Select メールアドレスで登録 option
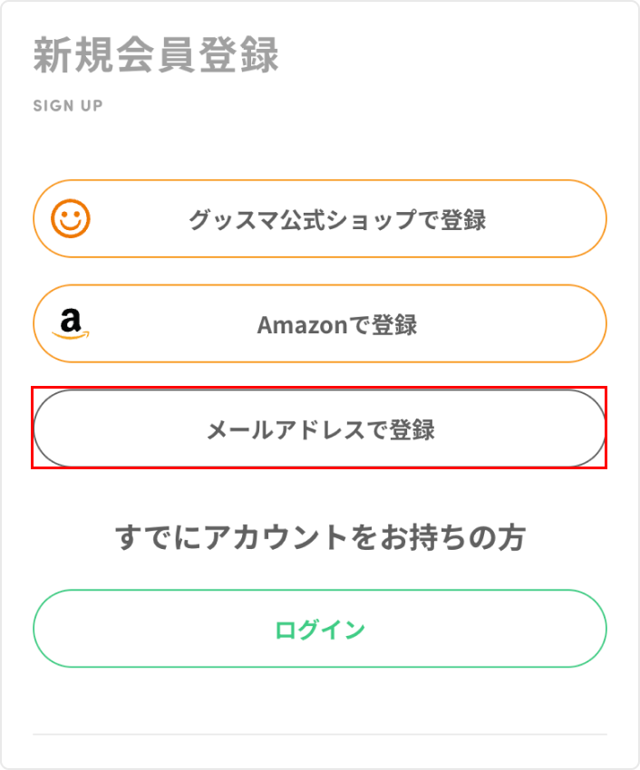Viewport: 640px width, 770px height. pos(319,428)
